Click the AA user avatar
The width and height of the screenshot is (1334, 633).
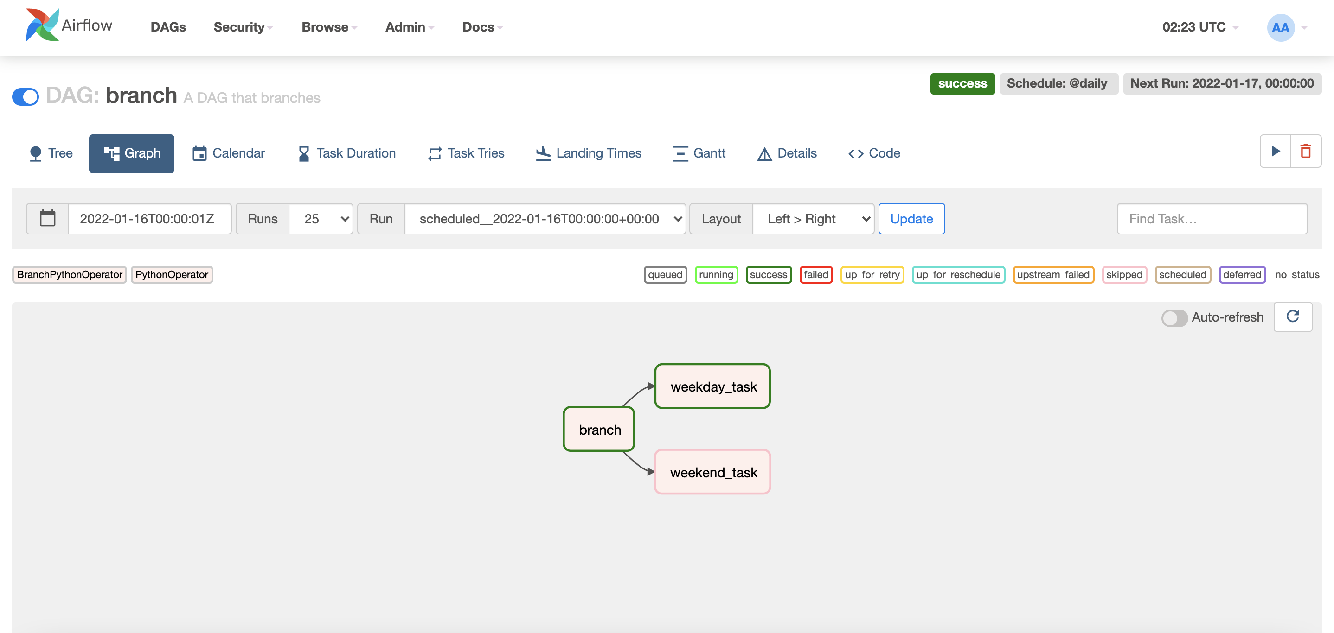pos(1280,27)
